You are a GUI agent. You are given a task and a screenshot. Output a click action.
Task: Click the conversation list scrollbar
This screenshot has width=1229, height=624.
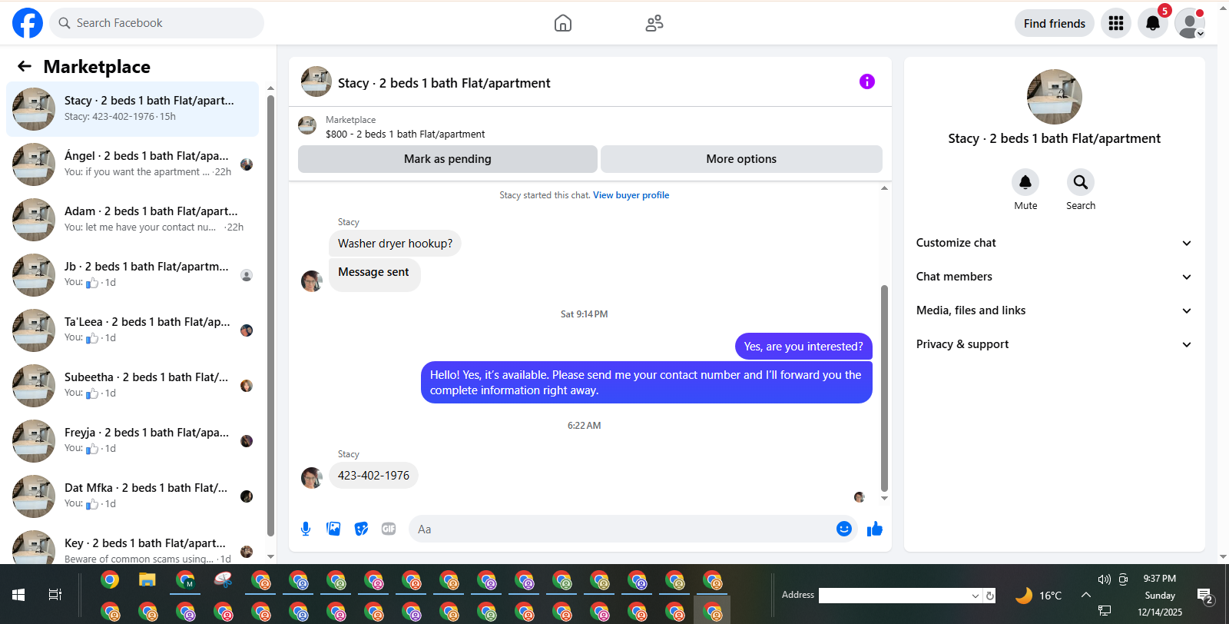270,315
